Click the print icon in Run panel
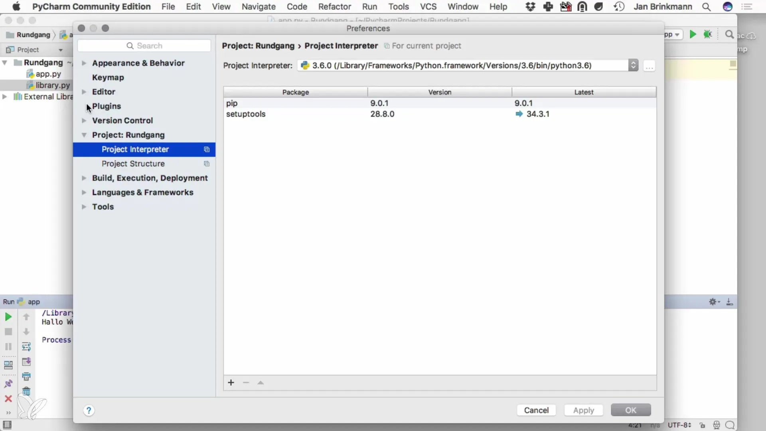 point(26,376)
